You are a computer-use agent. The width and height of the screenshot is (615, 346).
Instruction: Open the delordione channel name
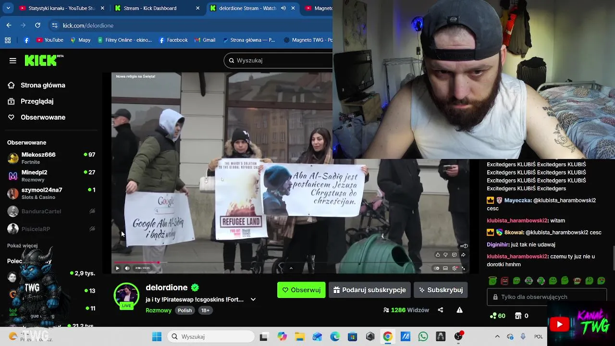click(167, 287)
